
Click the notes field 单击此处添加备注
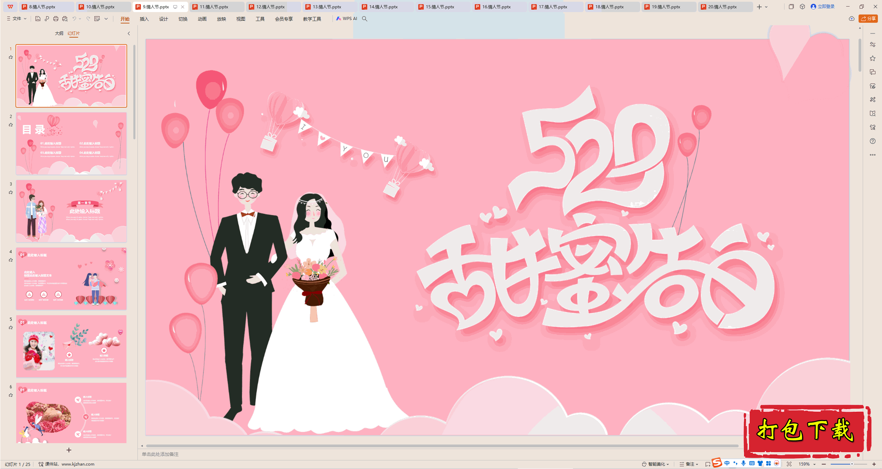click(160, 455)
